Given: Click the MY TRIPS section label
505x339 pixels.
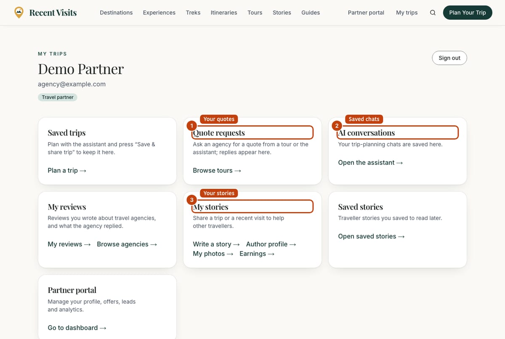Looking at the screenshot, I should [x=53, y=54].
